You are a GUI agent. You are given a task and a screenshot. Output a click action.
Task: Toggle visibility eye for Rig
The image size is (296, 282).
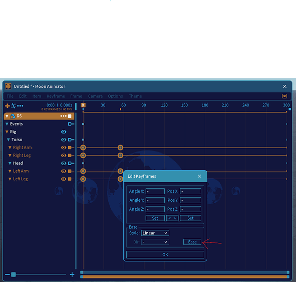click(x=64, y=132)
